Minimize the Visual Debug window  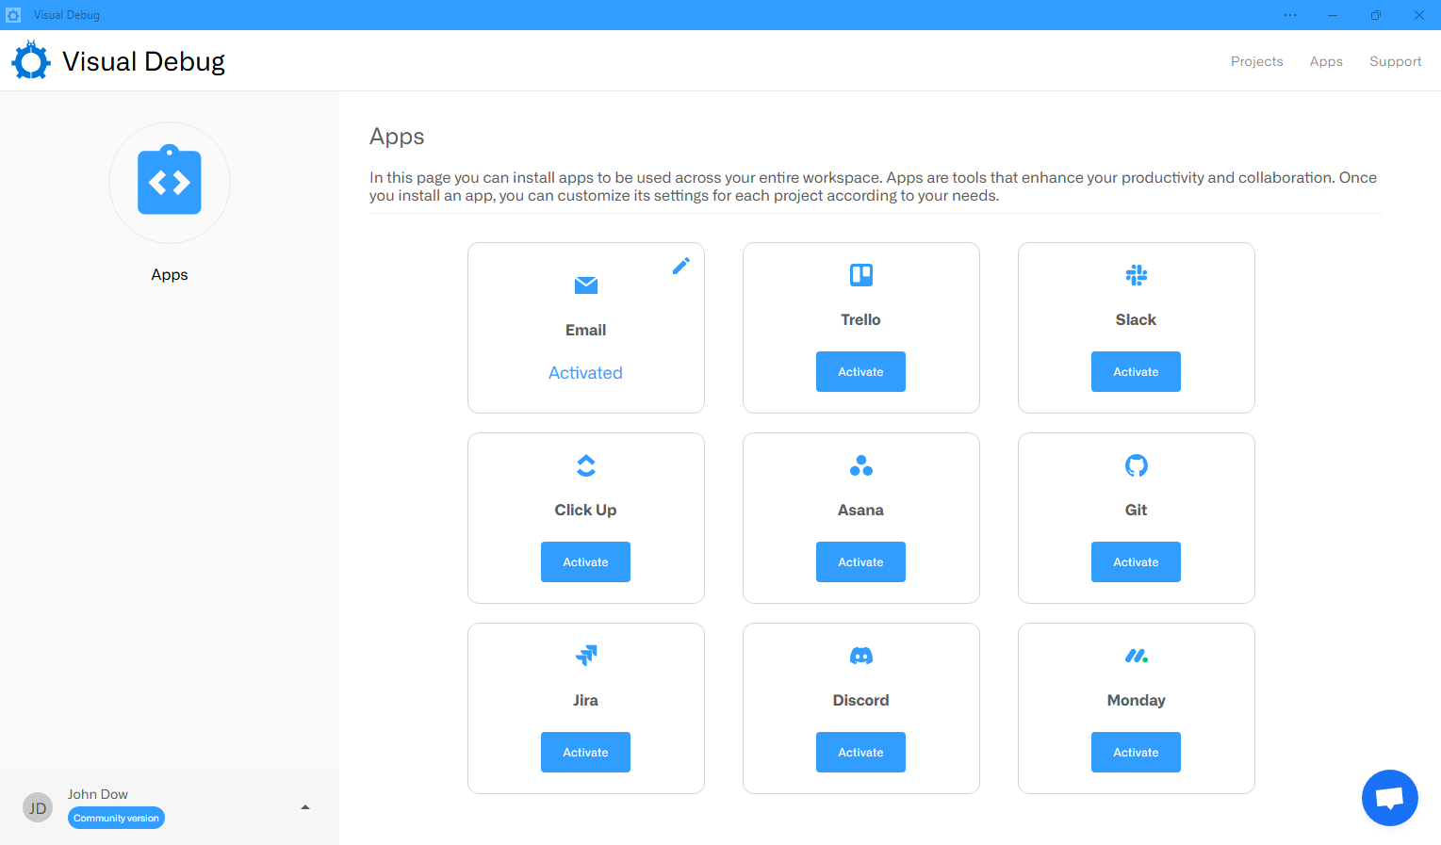pyautogui.click(x=1333, y=15)
